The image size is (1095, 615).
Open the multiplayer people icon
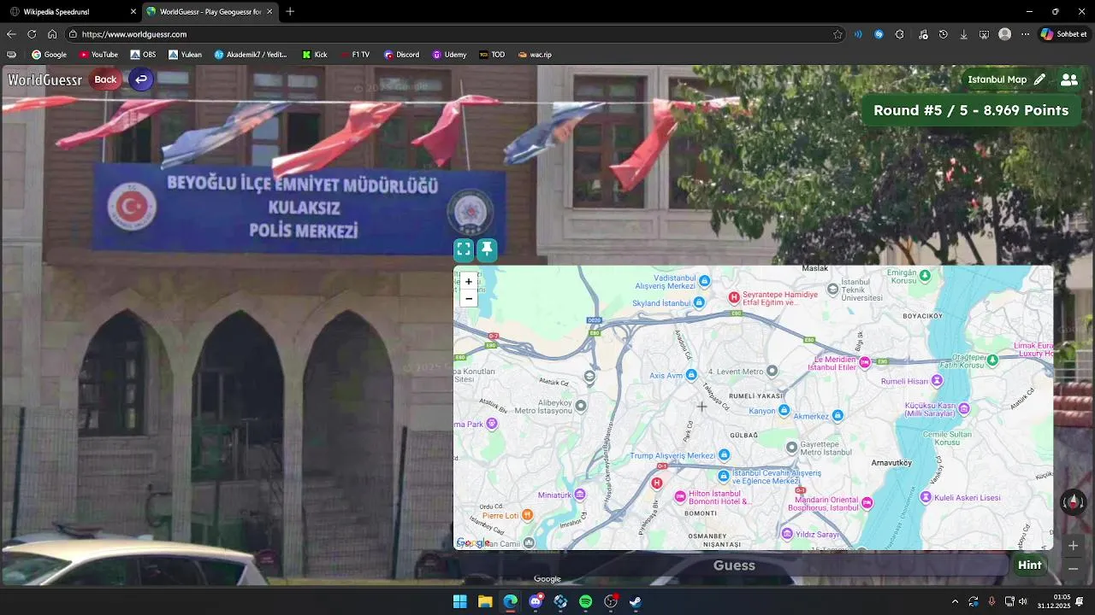click(x=1068, y=79)
